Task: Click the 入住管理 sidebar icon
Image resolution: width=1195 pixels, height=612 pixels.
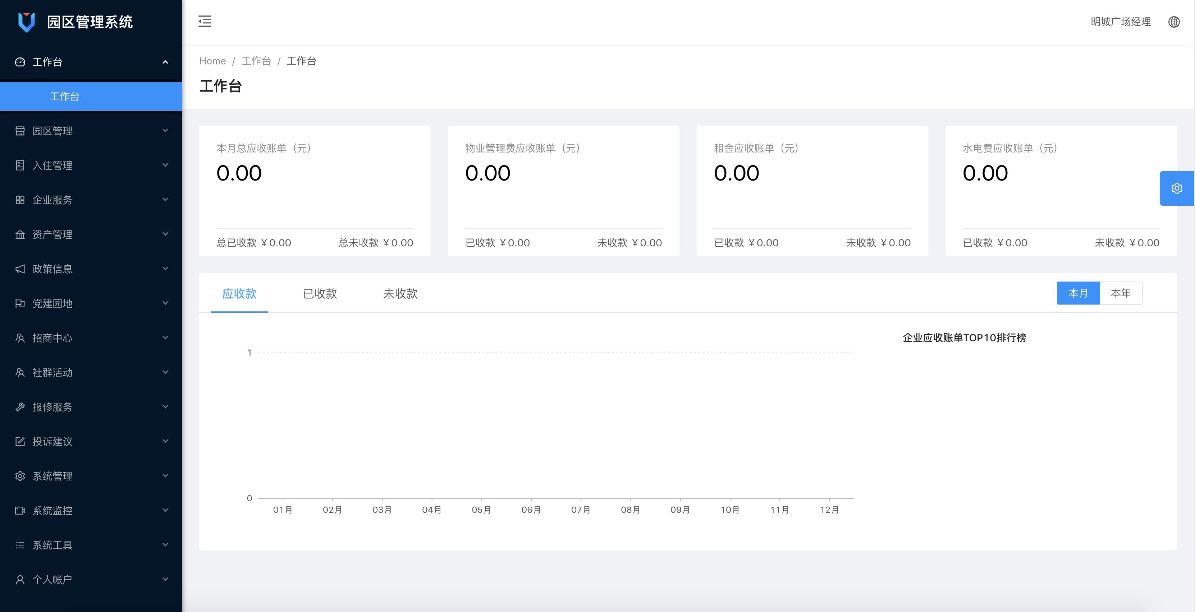Action: tap(20, 165)
